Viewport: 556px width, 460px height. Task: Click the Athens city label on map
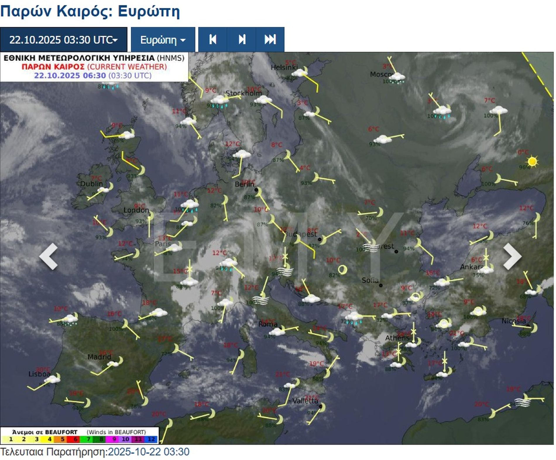[397, 338]
